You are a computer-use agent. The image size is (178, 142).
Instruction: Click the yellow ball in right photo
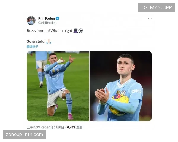click(x=119, y=105)
